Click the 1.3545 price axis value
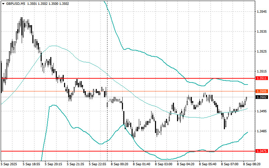The height and width of the screenshot is (168, 269). point(262,12)
